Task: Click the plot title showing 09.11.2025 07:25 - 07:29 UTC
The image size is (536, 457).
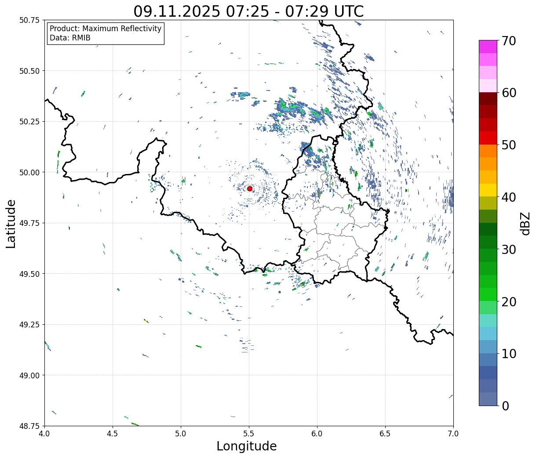Action: pyautogui.click(x=248, y=11)
